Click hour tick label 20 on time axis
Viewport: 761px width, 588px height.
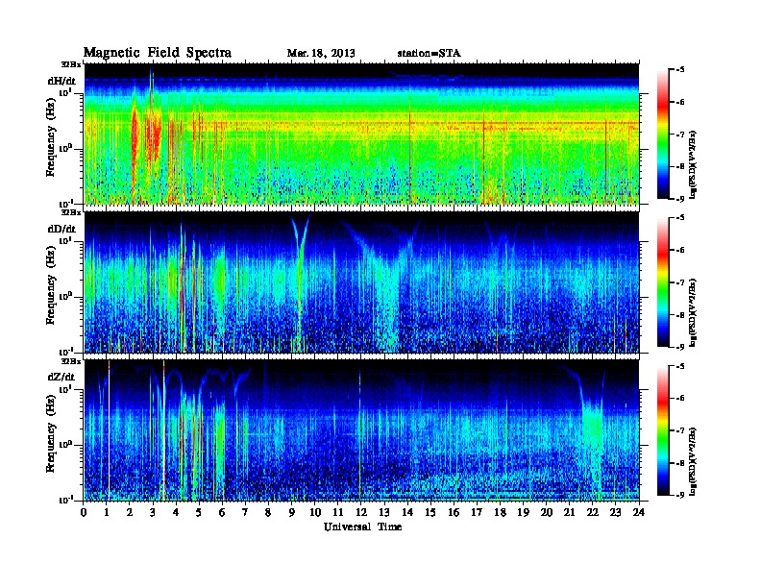(546, 513)
